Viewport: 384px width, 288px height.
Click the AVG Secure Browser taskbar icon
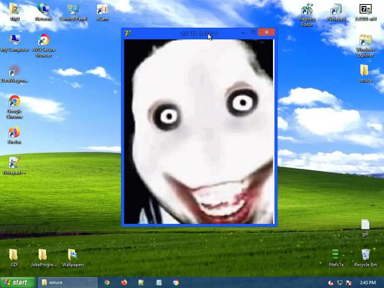pos(176,282)
